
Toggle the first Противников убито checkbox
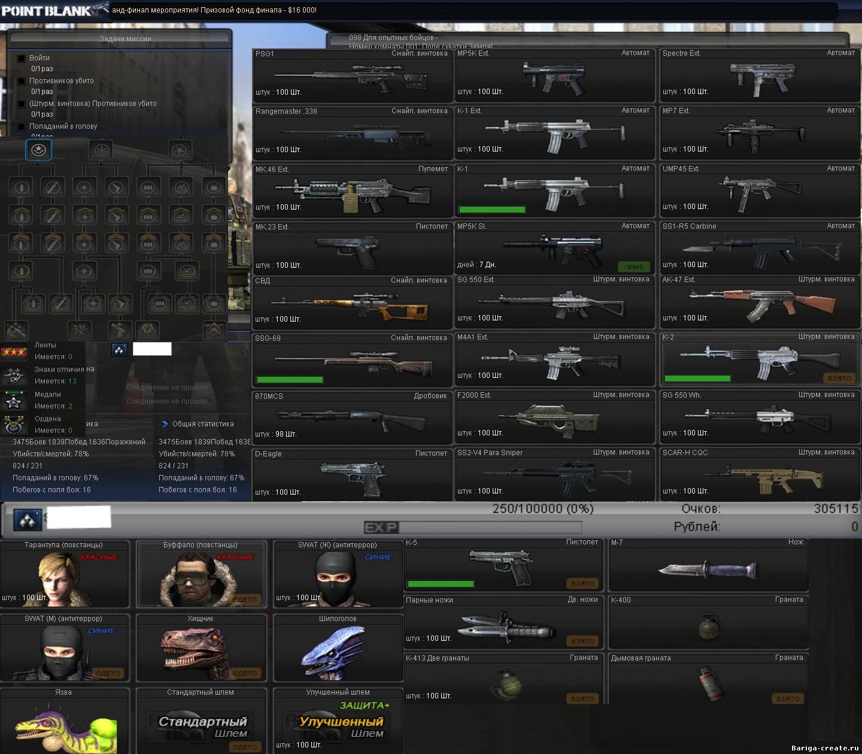[x=22, y=81]
